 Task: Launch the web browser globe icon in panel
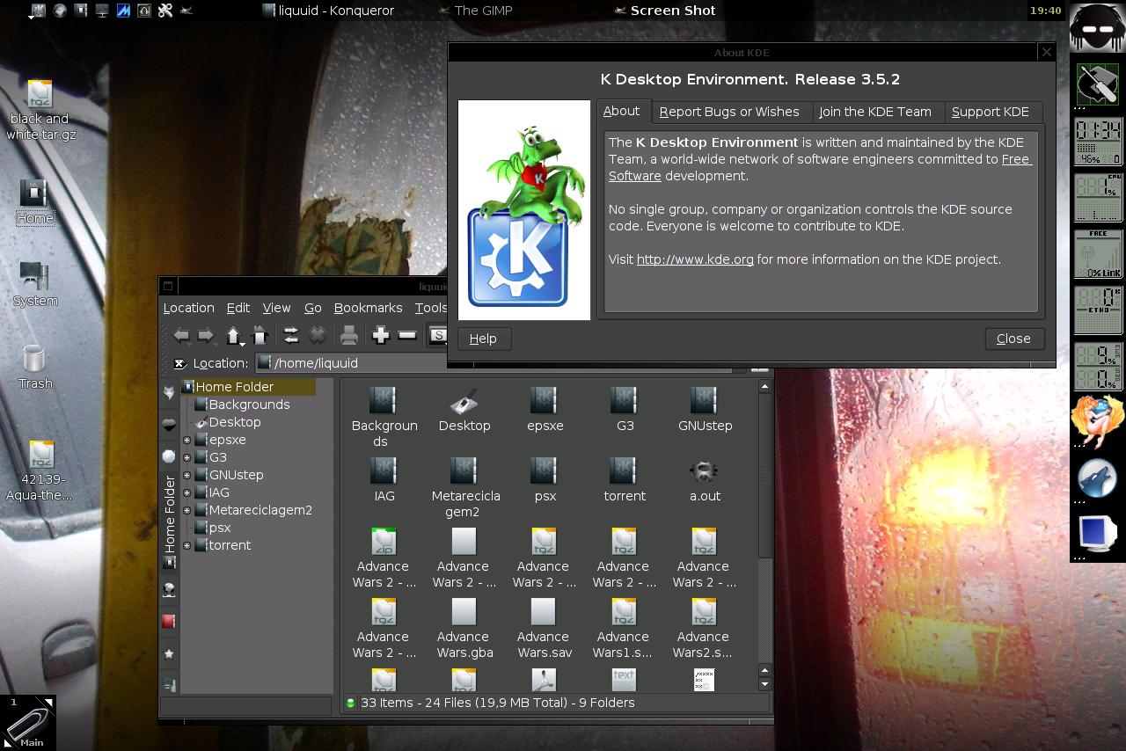pos(60,11)
